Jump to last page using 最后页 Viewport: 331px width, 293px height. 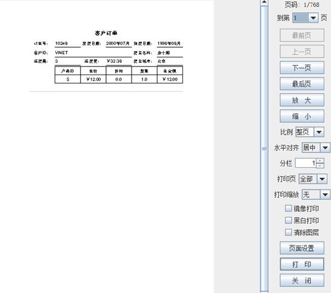pyautogui.click(x=302, y=84)
